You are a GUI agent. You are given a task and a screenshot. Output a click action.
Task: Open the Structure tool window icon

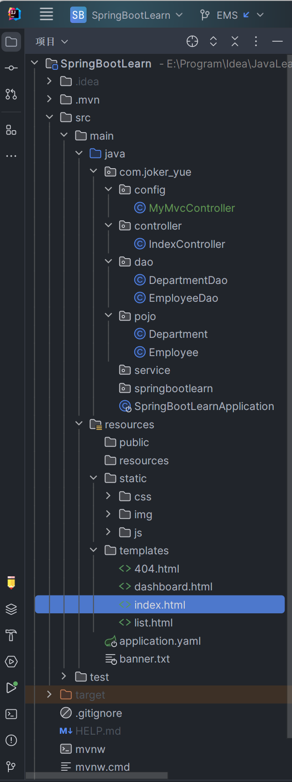click(11, 130)
